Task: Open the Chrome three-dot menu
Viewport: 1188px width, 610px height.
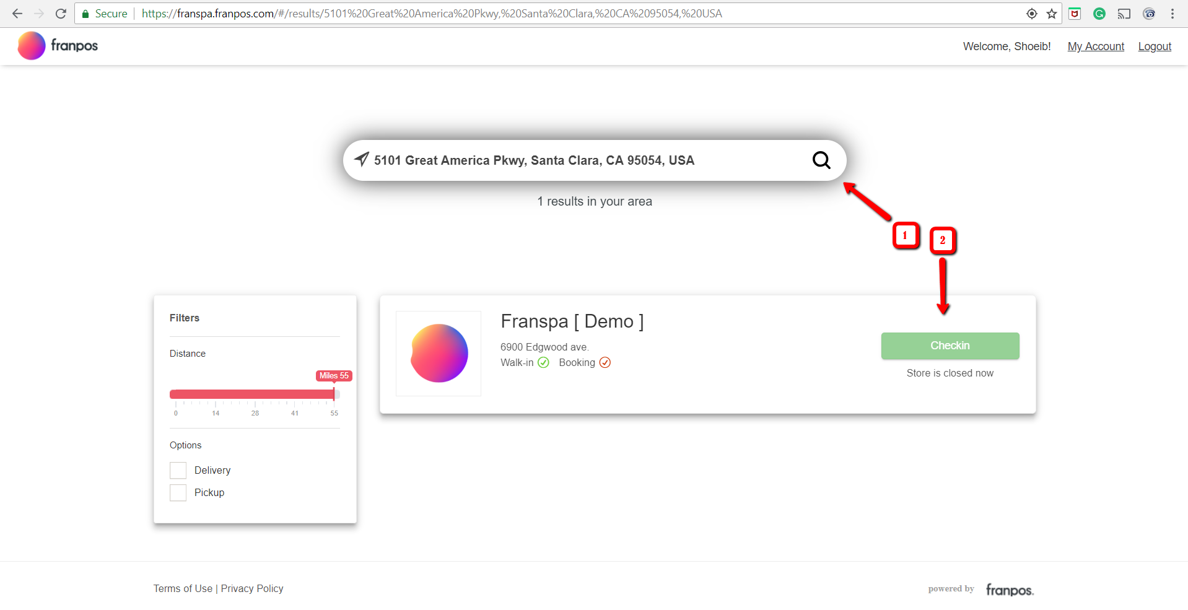Action: tap(1173, 14)
